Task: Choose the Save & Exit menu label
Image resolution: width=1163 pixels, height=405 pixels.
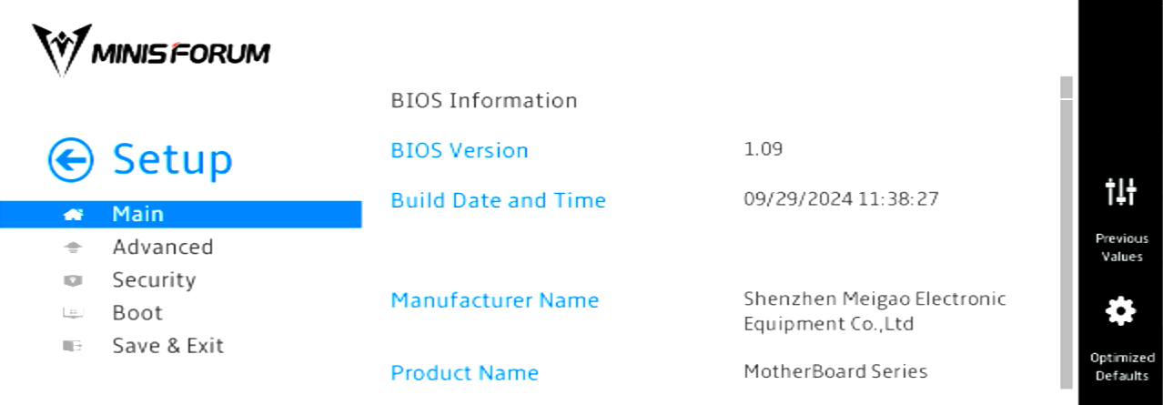Action: point(168,345)
